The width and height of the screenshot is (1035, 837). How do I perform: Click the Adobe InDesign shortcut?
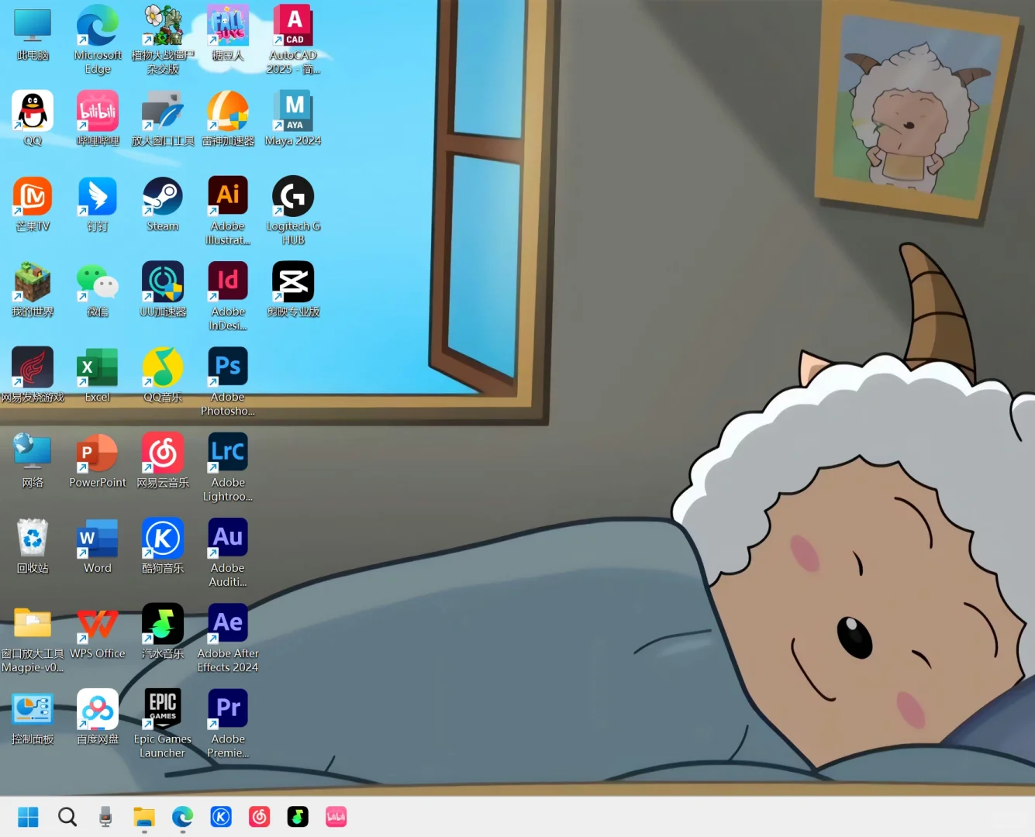point(228,296)
